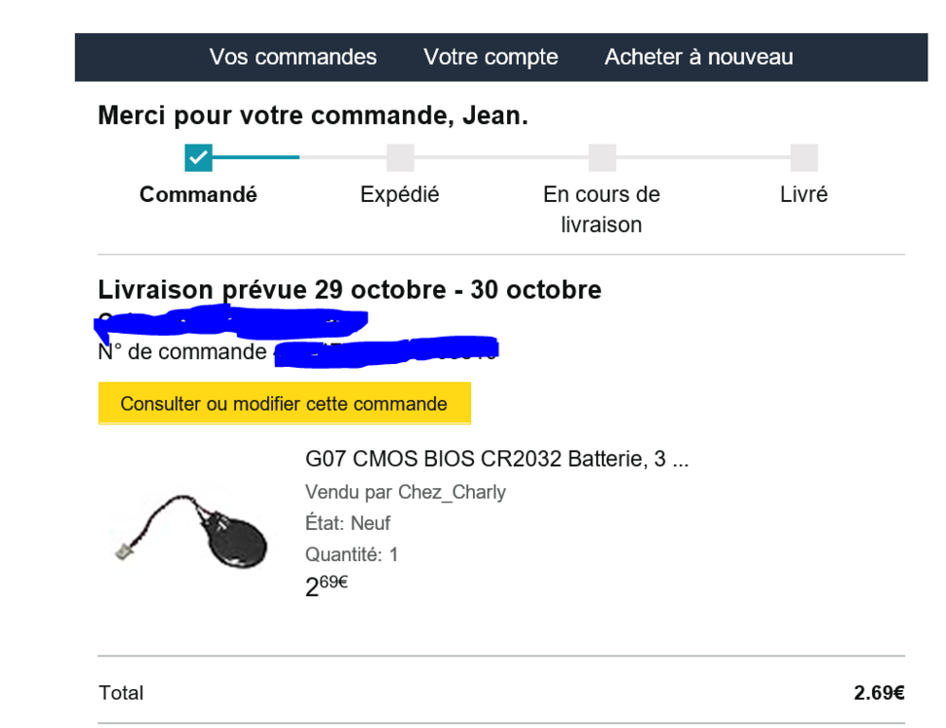Screen dimensions: 946x728
Task: Click the teal checkmark on the Commandé step
Action: pos(198,157)
